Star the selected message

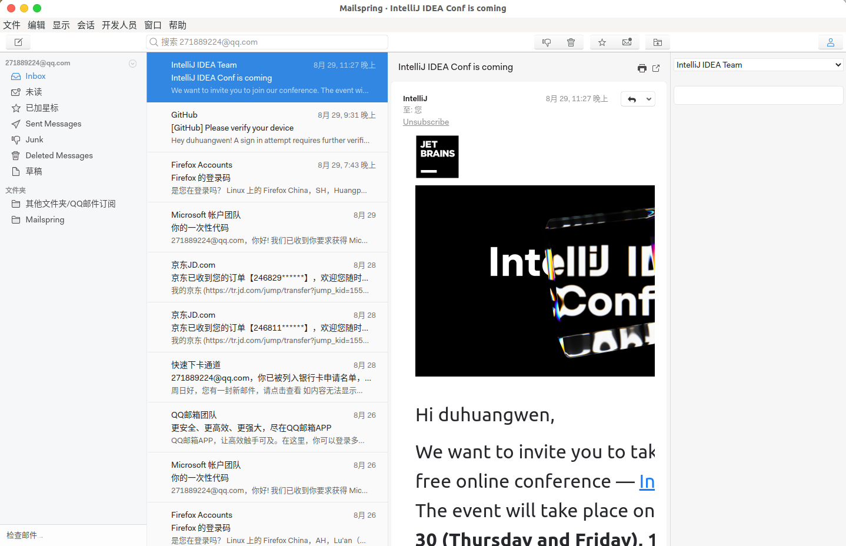pos(602,42)
